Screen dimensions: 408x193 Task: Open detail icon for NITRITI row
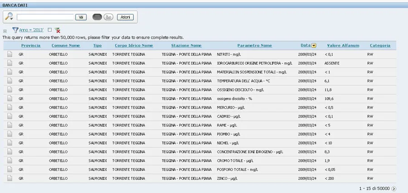(x=10, y=54)
